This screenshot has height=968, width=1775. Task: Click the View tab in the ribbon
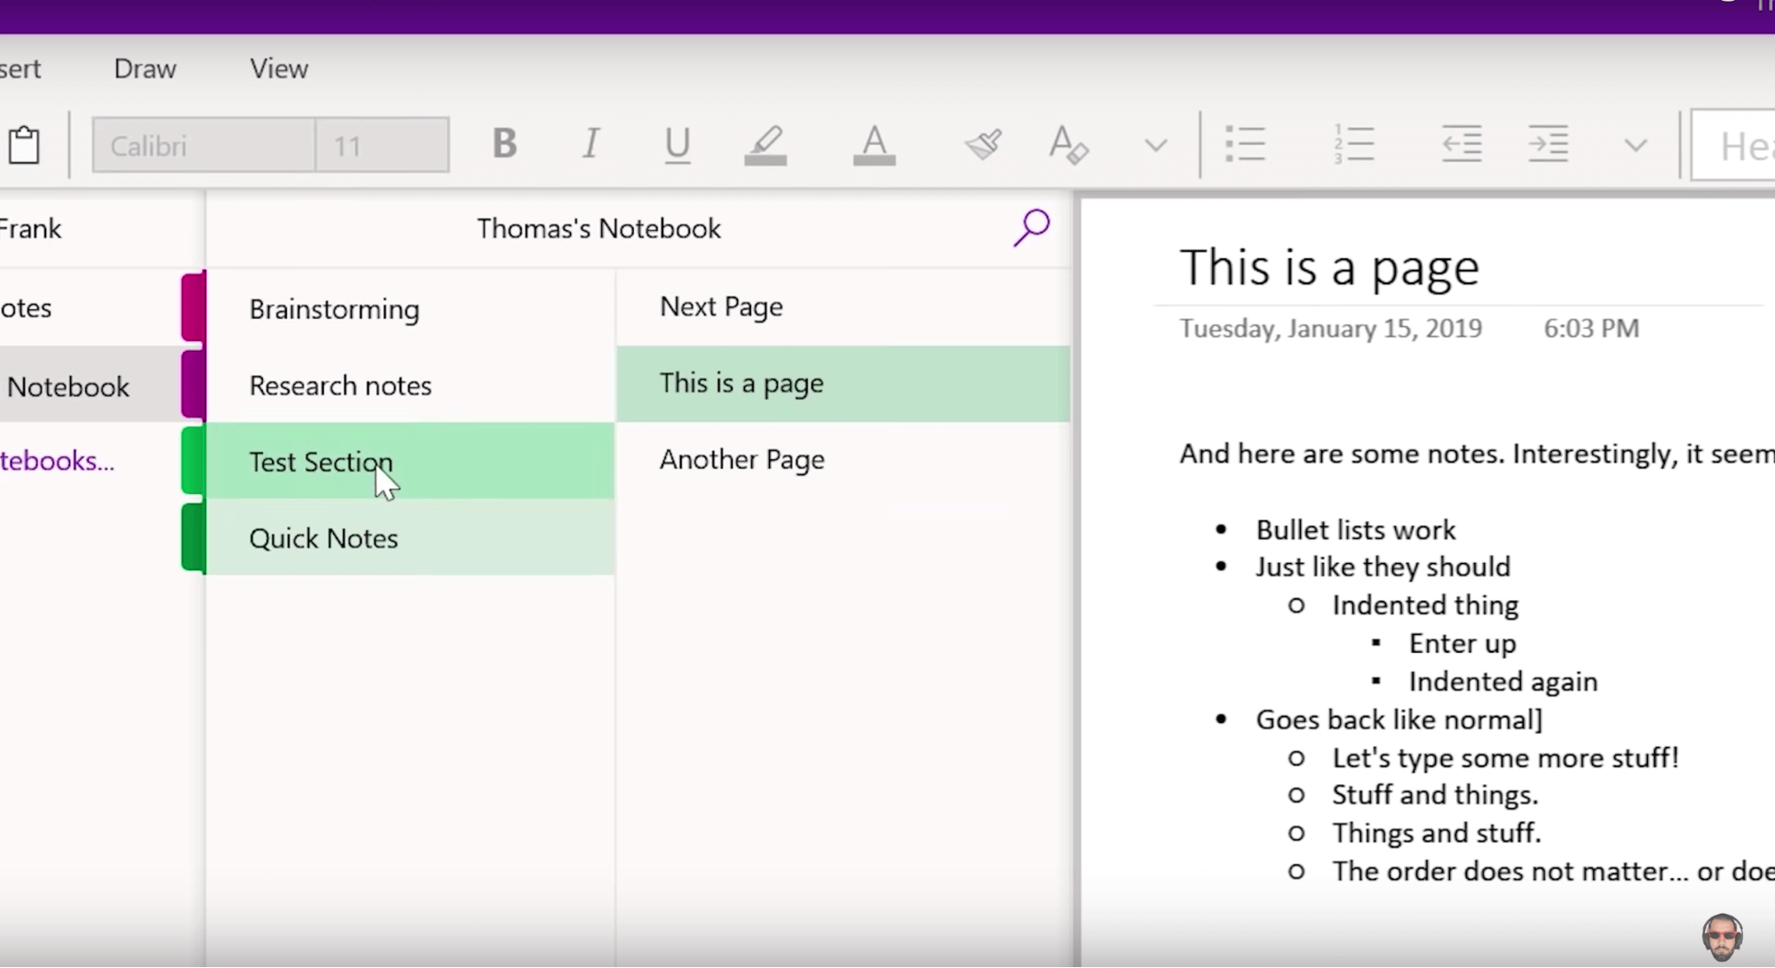279,68
